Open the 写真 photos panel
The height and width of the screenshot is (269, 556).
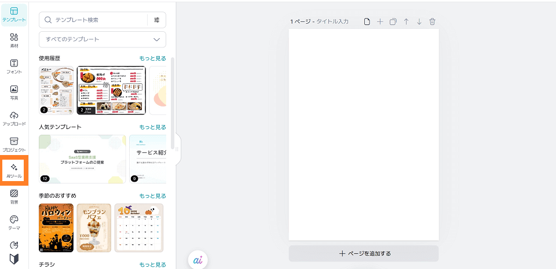pos(14,92)
